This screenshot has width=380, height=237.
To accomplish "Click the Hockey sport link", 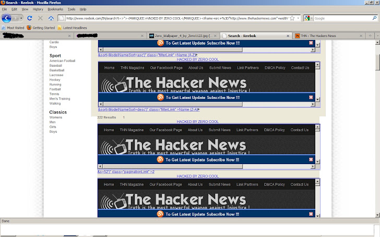I will pyautogui.click(x=55, y=80).
